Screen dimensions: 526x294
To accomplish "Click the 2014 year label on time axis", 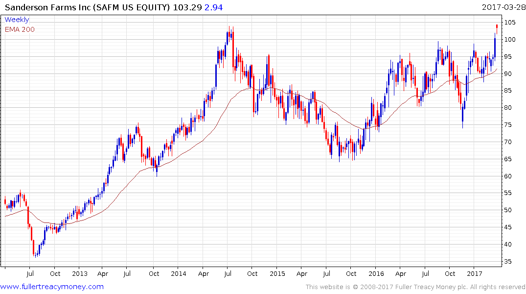I will click(179, 273).
